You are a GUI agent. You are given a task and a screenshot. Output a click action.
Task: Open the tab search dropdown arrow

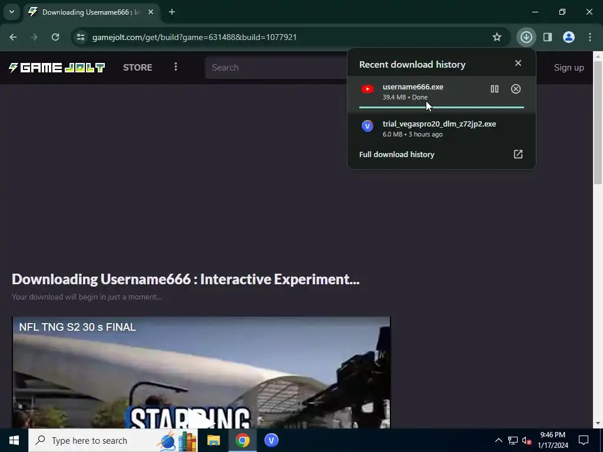[x=12, y=12]
